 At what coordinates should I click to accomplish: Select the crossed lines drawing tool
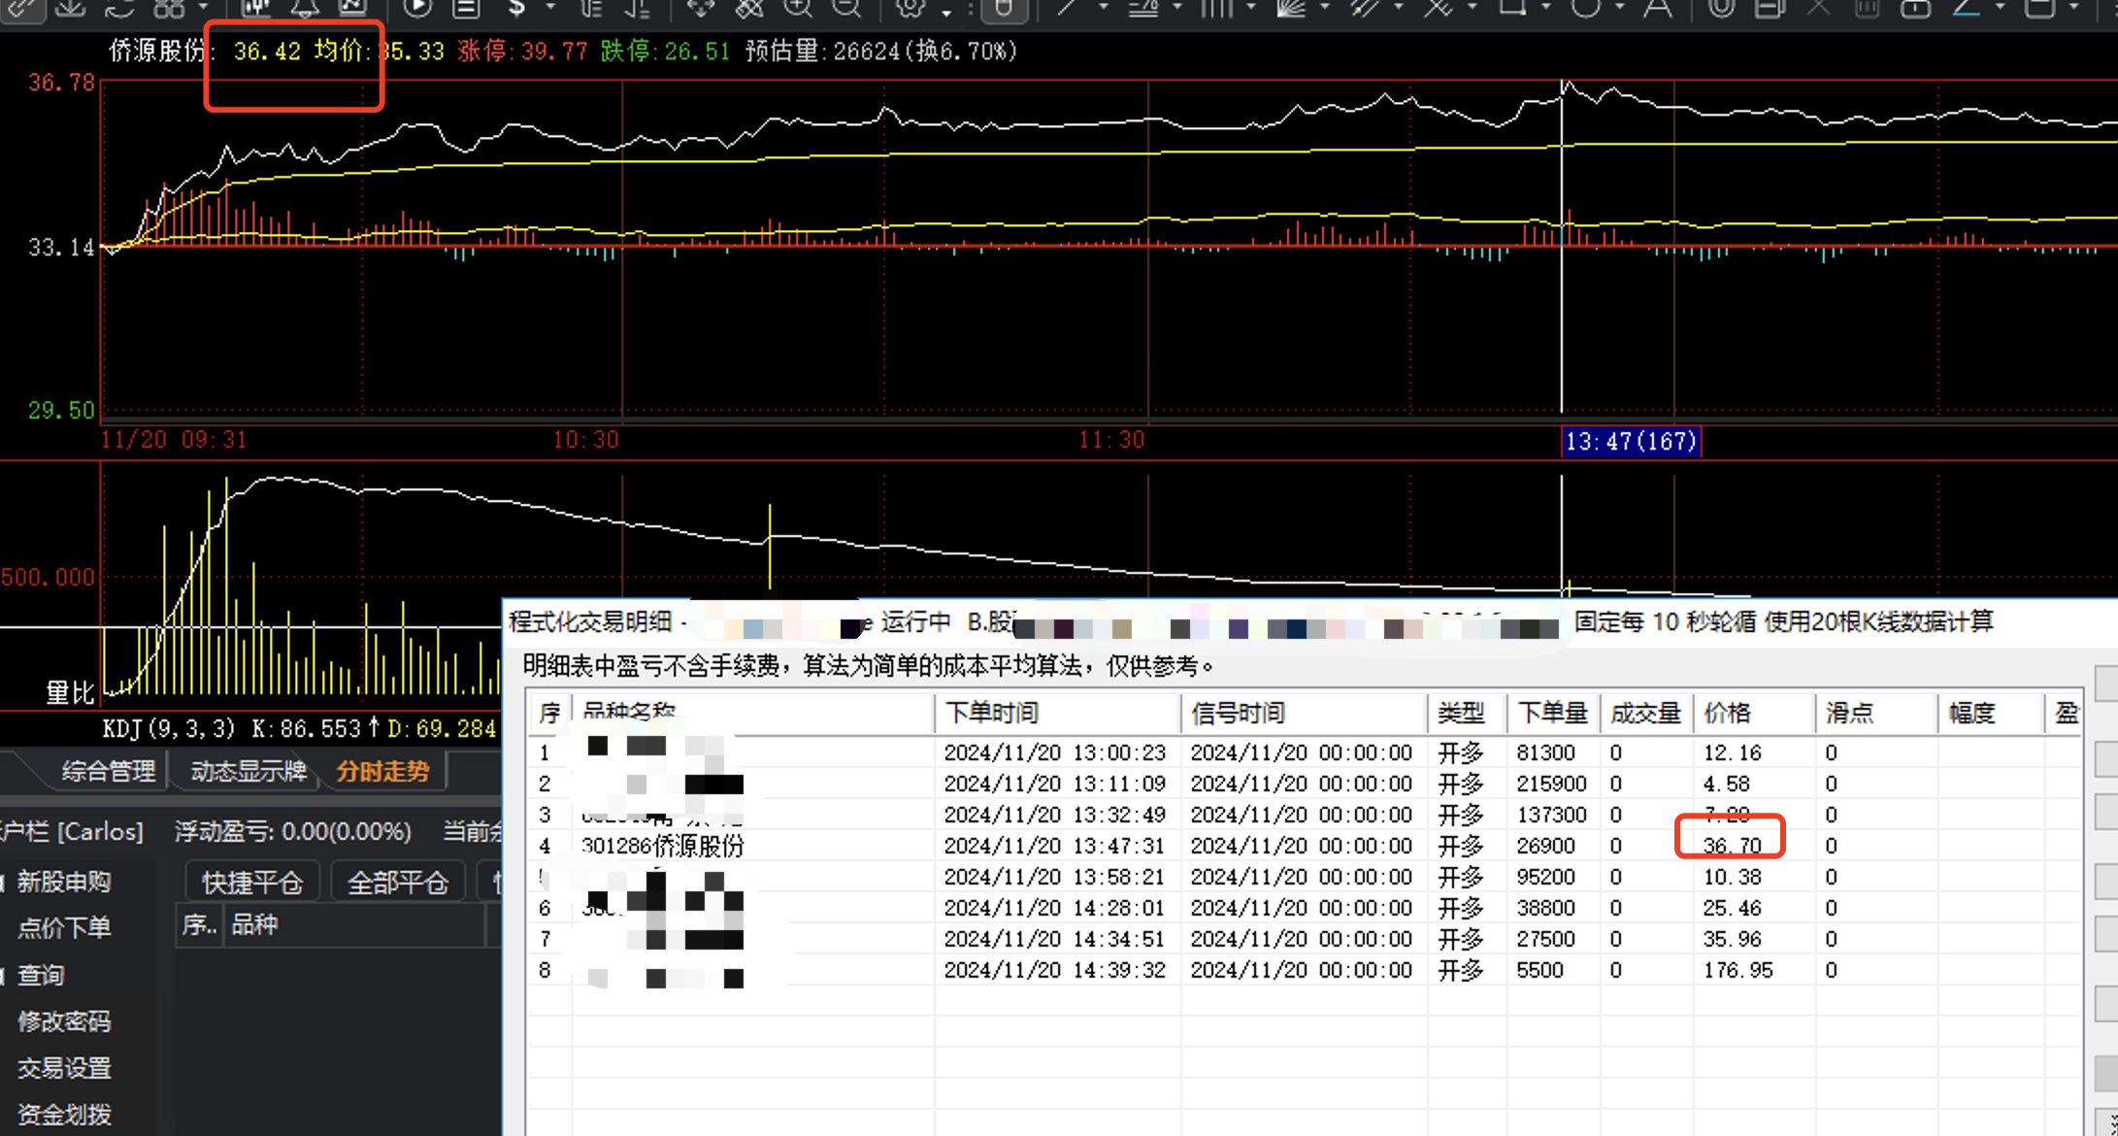pyautogui.click(x=1438, y=8)
